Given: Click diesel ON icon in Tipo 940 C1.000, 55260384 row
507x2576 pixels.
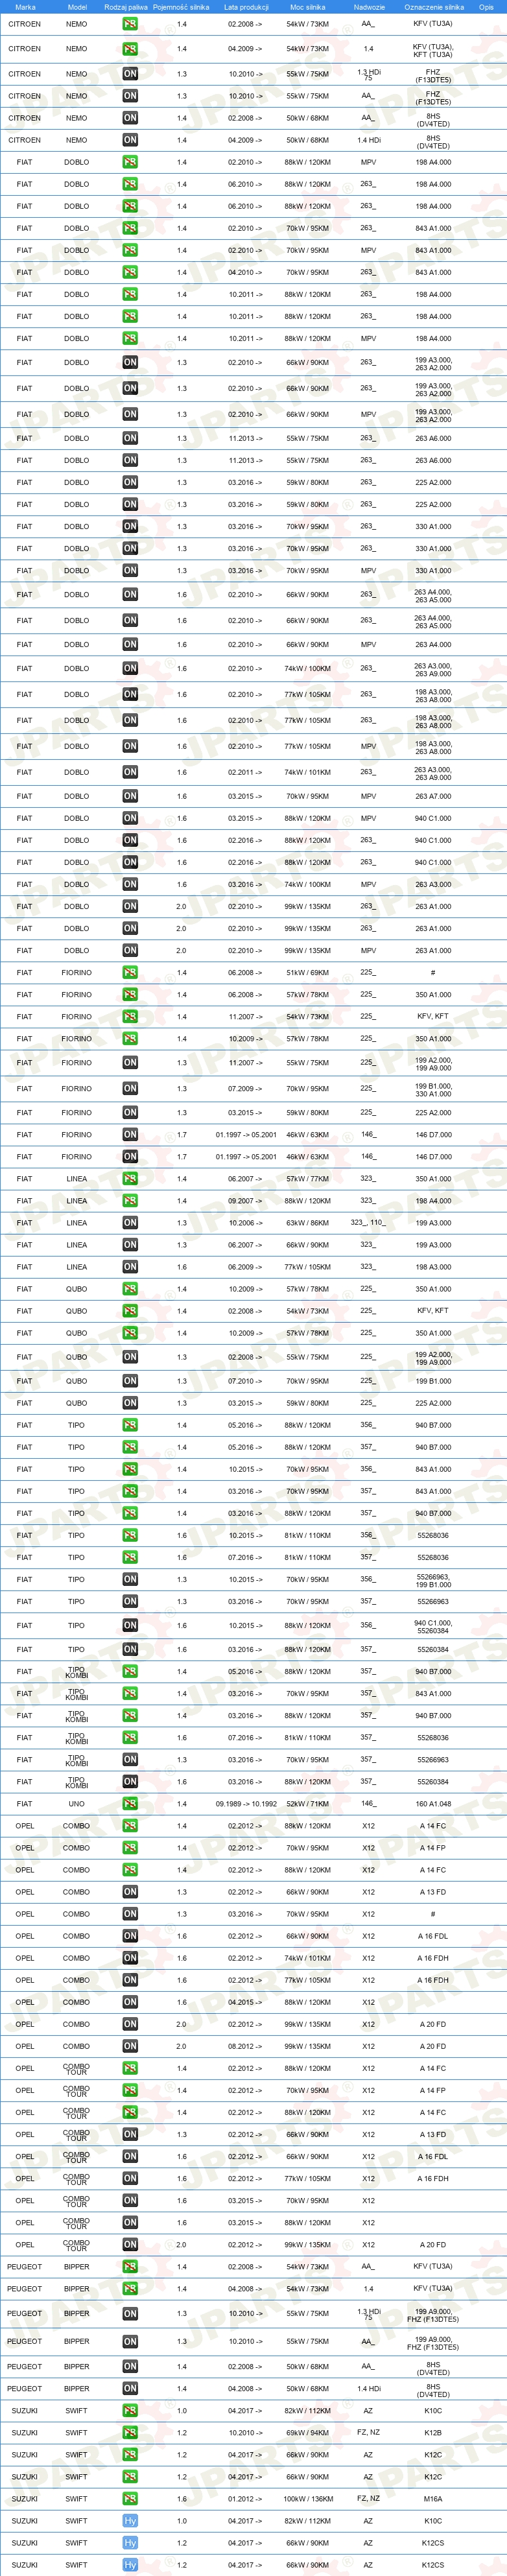Looking at the screenshot, I should click(130, 1625).
